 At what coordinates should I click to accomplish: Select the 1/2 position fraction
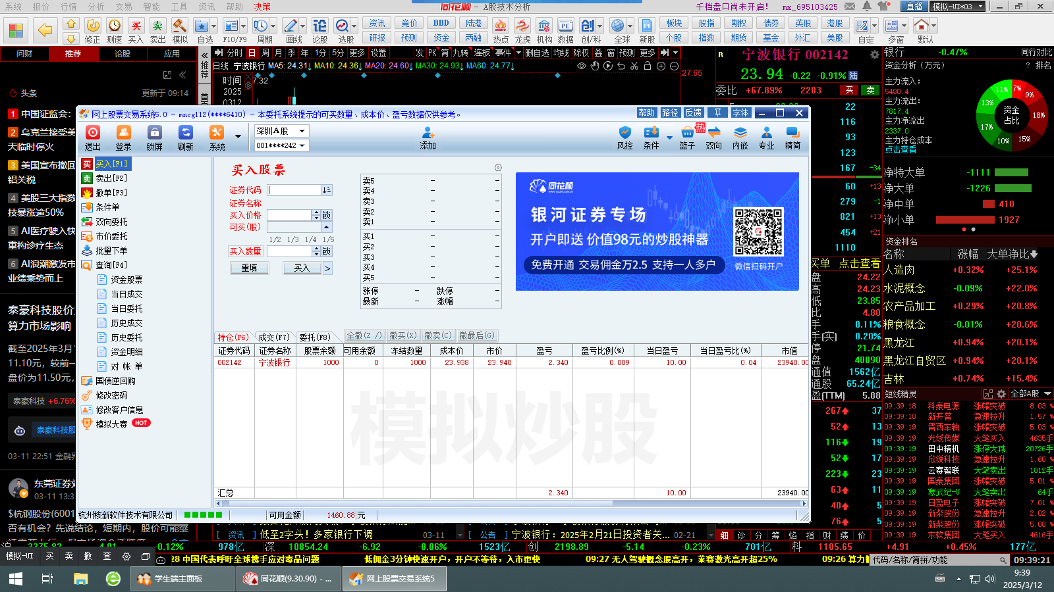click(275, 239)
